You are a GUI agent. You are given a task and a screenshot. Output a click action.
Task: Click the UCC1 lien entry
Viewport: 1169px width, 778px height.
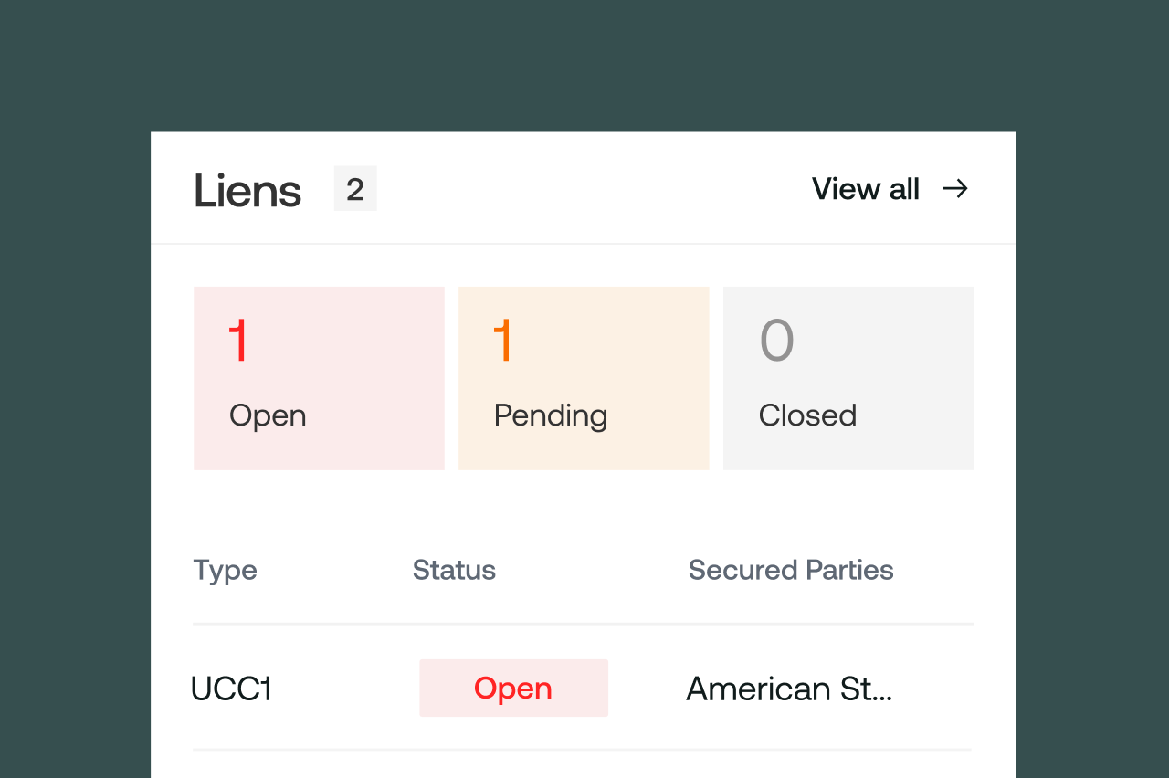click(232, 689)
